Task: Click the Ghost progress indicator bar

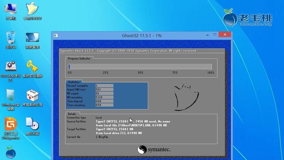Action: pyautogui.click(x=140, y=66)
